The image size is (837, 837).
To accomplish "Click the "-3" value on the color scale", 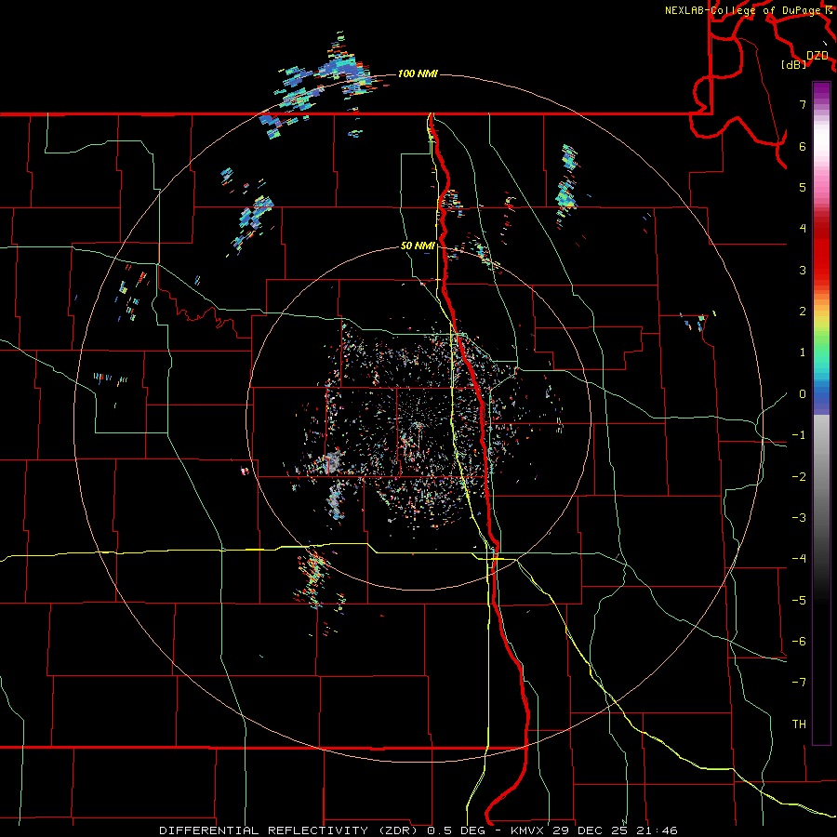I will tap(799, 518).
